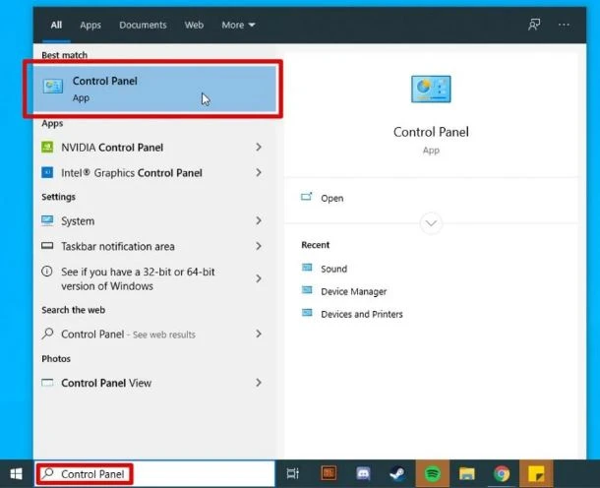Screen dimensions: 600x488
Task: Click the info icon for 32-bit or 64-bit
Action: [47, 272]
